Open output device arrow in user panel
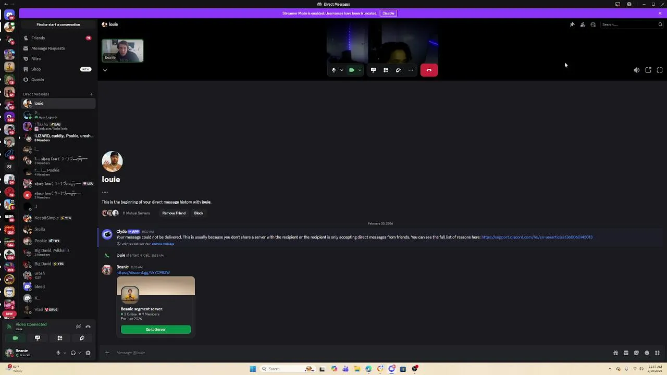667x375 pixels. click(x=79, y=353)
